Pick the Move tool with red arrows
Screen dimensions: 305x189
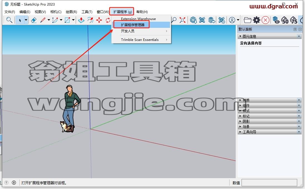(99, 20)
